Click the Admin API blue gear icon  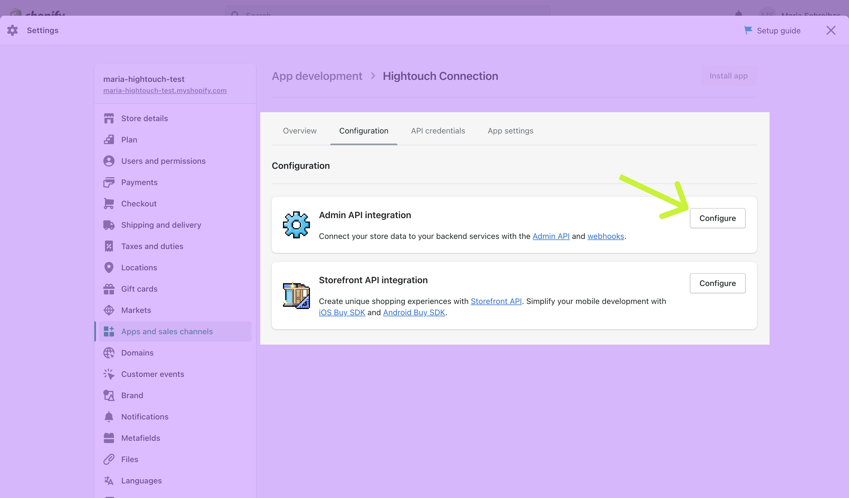coord(296,225)
